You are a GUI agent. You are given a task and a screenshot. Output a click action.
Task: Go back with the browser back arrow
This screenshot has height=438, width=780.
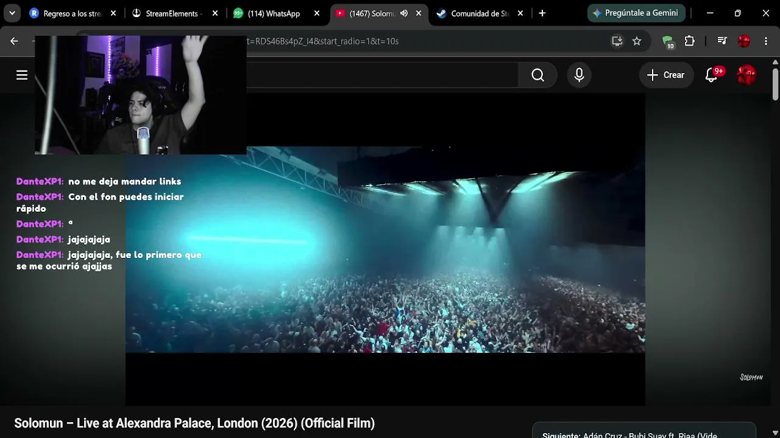(x=14, y=41)
